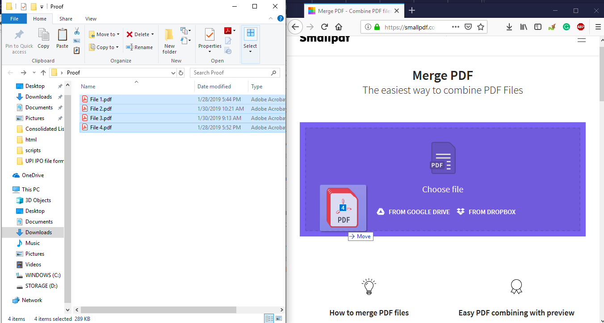Save page to Pocket icon

coord(468,27)
